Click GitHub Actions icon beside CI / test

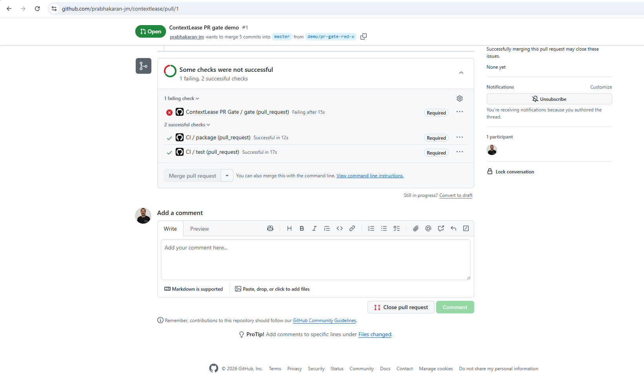180,152
